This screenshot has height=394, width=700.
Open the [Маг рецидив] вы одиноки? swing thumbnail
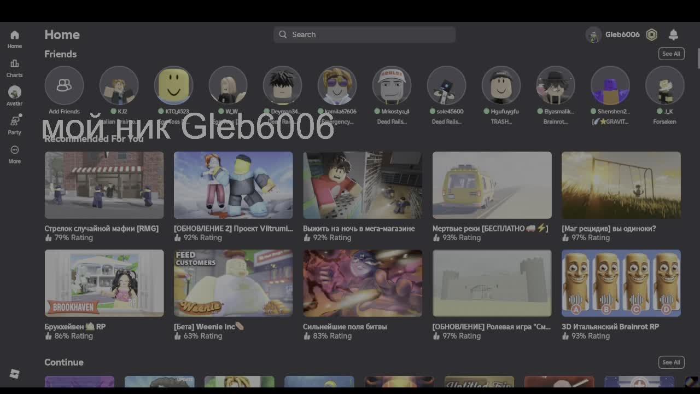tap(621, 185)
